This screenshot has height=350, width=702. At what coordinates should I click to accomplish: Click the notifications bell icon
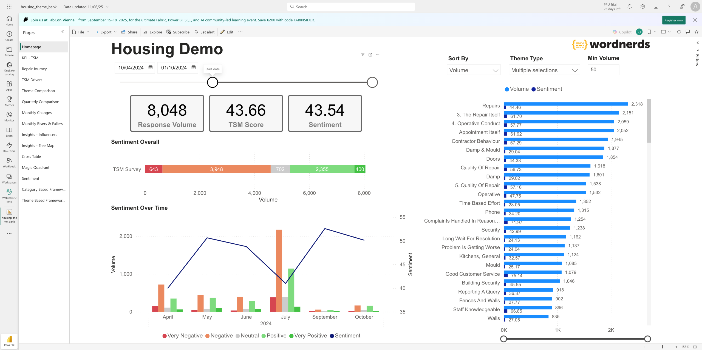pyautogui.click(x=629, y=7)
